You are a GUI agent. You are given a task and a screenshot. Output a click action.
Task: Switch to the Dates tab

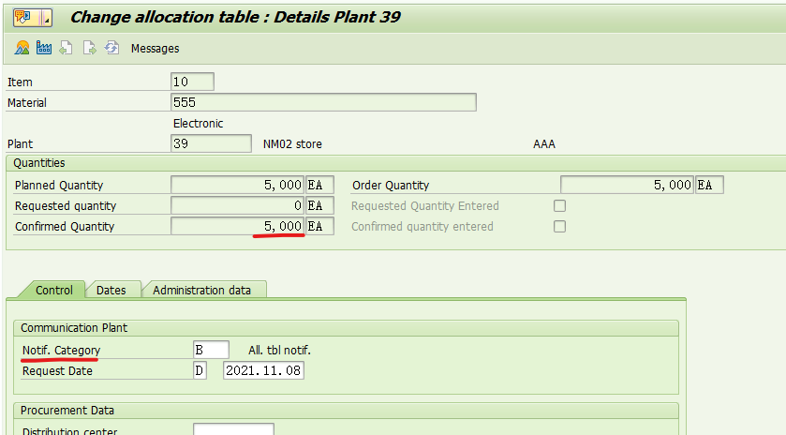[111, 290]
